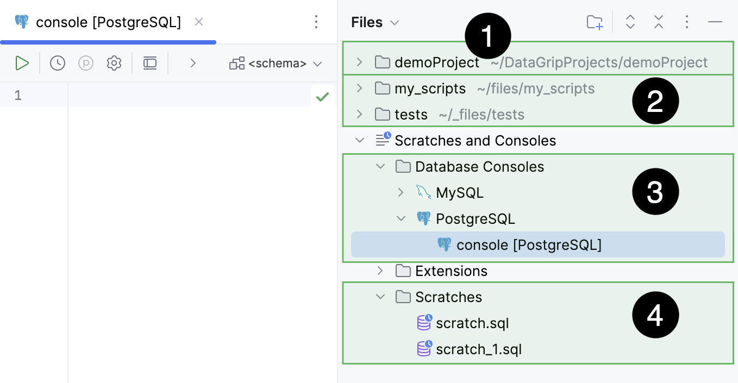
Task: Execute the query with the green play icon
Action: pos(22,63)
